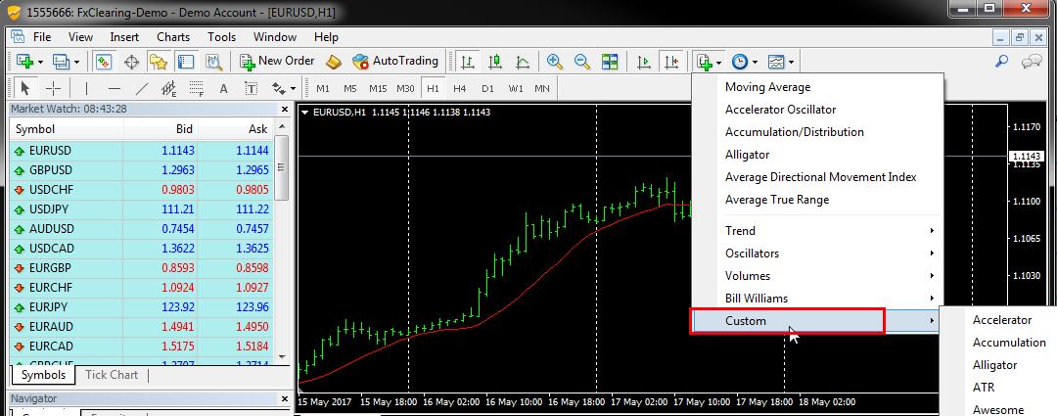Click the zoom out magnifier icon
1057x416 pixels.
[582, 62]
